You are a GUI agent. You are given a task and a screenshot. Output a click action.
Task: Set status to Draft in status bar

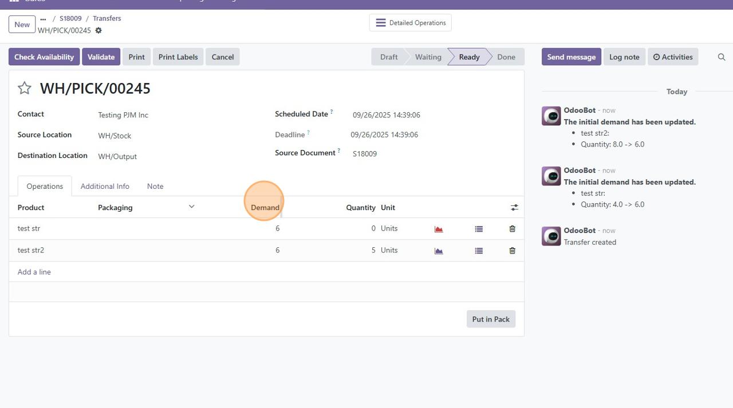click(388, 57)
